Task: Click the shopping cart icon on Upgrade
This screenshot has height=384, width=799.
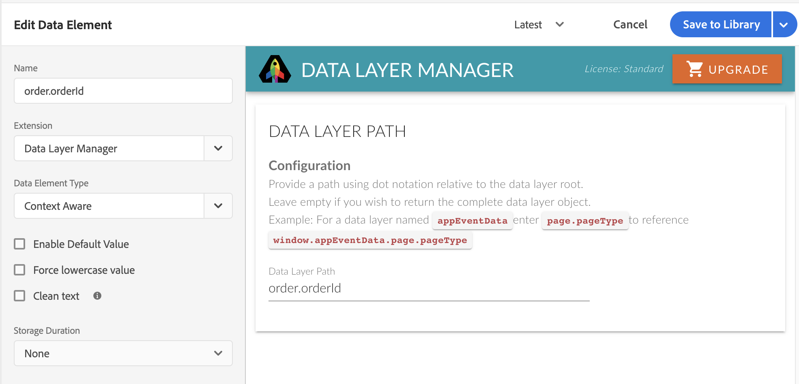Action: coord(694,69)
